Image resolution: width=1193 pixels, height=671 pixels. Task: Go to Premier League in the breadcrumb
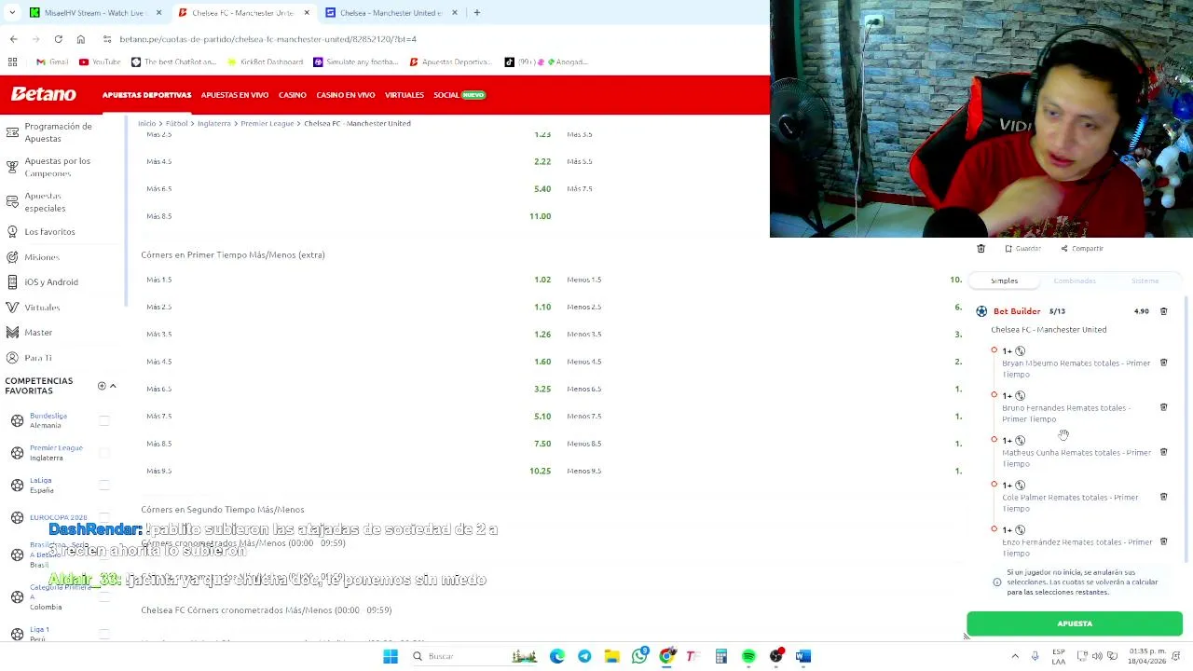pyautogui.click(x=267, y=123)
